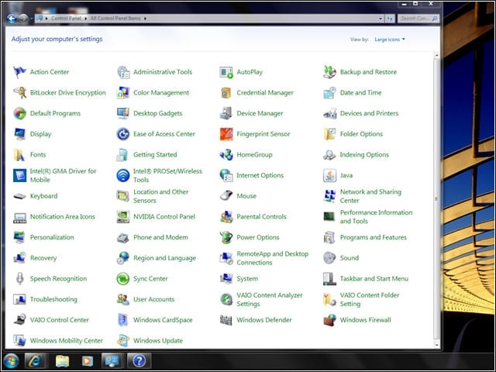Click the Help question mark taskbar icon
This screenshot has width=496, height=372.
(139, 361)
